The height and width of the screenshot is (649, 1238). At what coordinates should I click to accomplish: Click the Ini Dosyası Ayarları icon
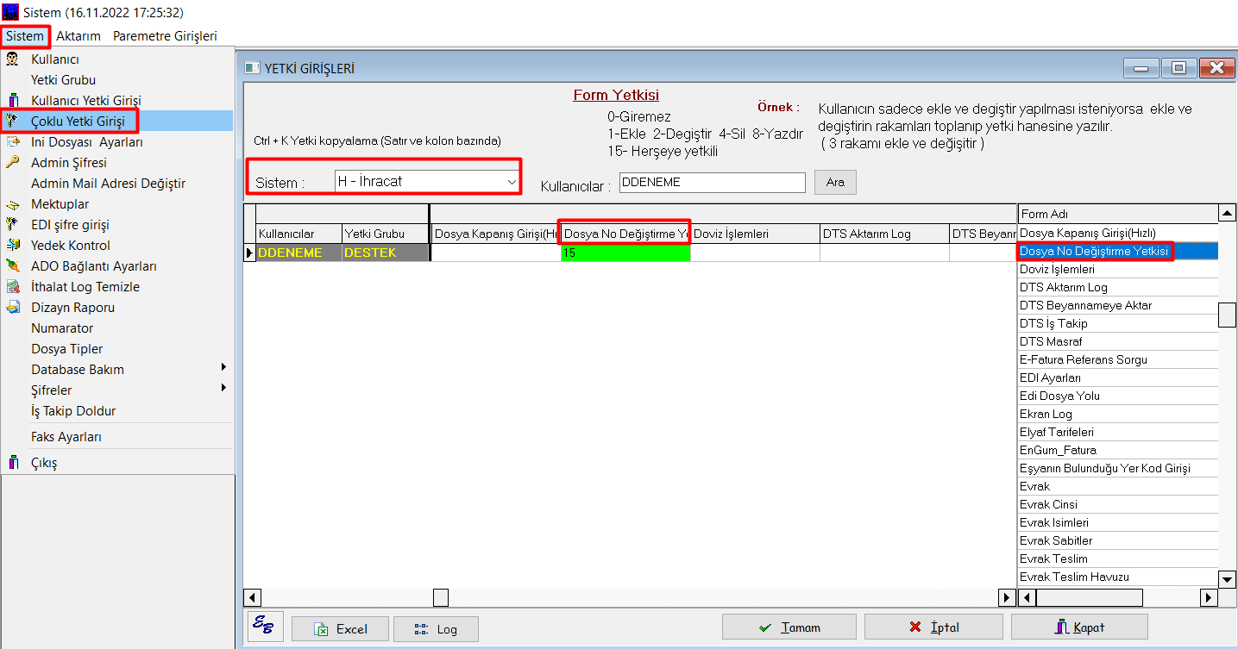(x=12, y=142)
